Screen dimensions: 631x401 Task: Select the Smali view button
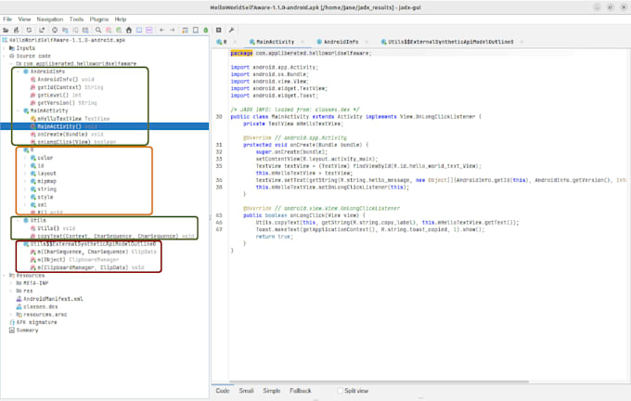(x=246, y=391)
